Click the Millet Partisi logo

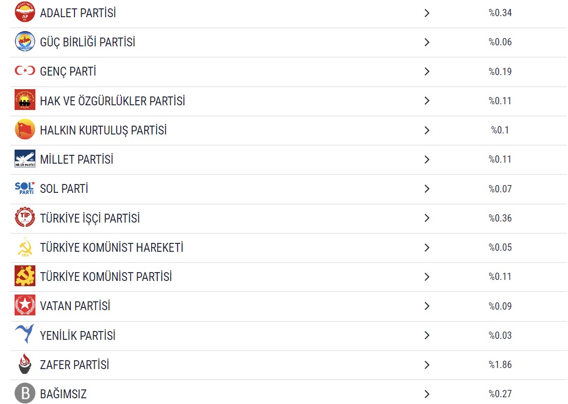pos(25,159)
